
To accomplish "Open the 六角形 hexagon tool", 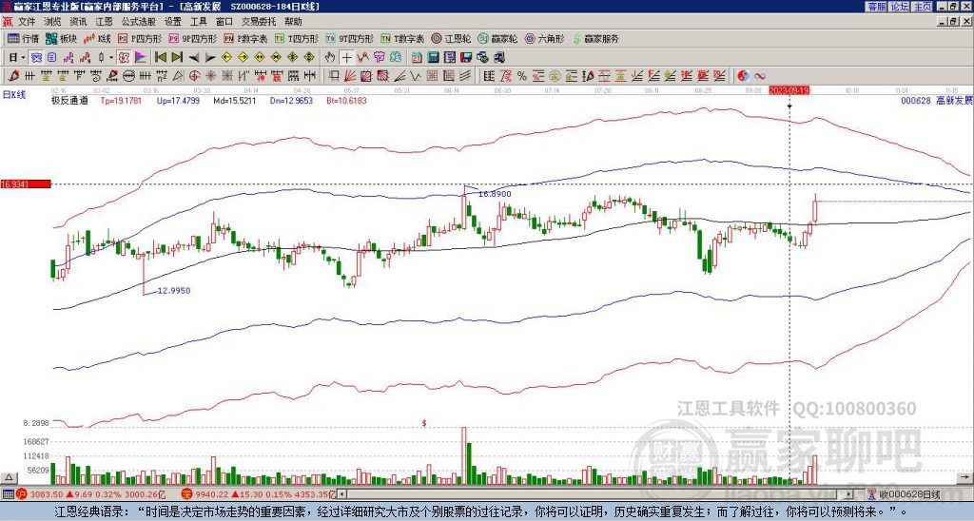I will [x=544, y=38].
